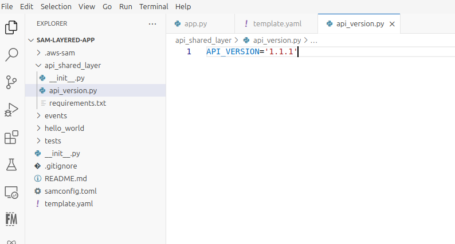Screen dimensions: 455x244
Task: Select api_version.py in the file tree
Action: [x=96, y=91]
